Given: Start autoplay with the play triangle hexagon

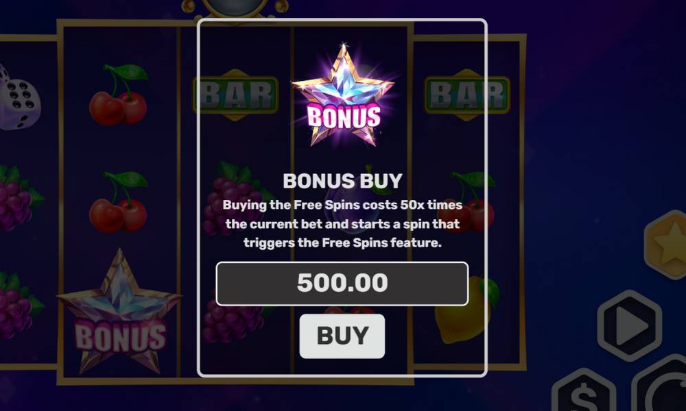Looking at the screenshot, I should pyautogui.click(x=630, y=325).
